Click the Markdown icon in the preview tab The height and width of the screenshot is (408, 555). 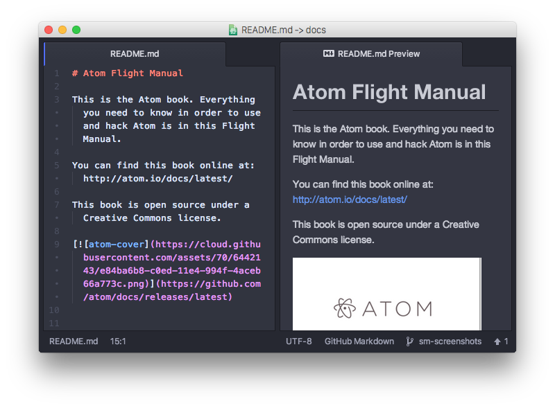pos(329,53)
